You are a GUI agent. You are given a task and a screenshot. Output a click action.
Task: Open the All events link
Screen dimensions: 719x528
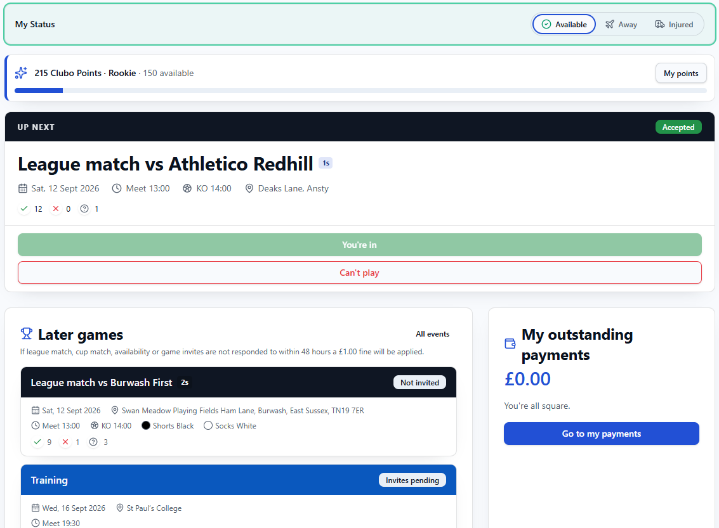pos(432,334)
